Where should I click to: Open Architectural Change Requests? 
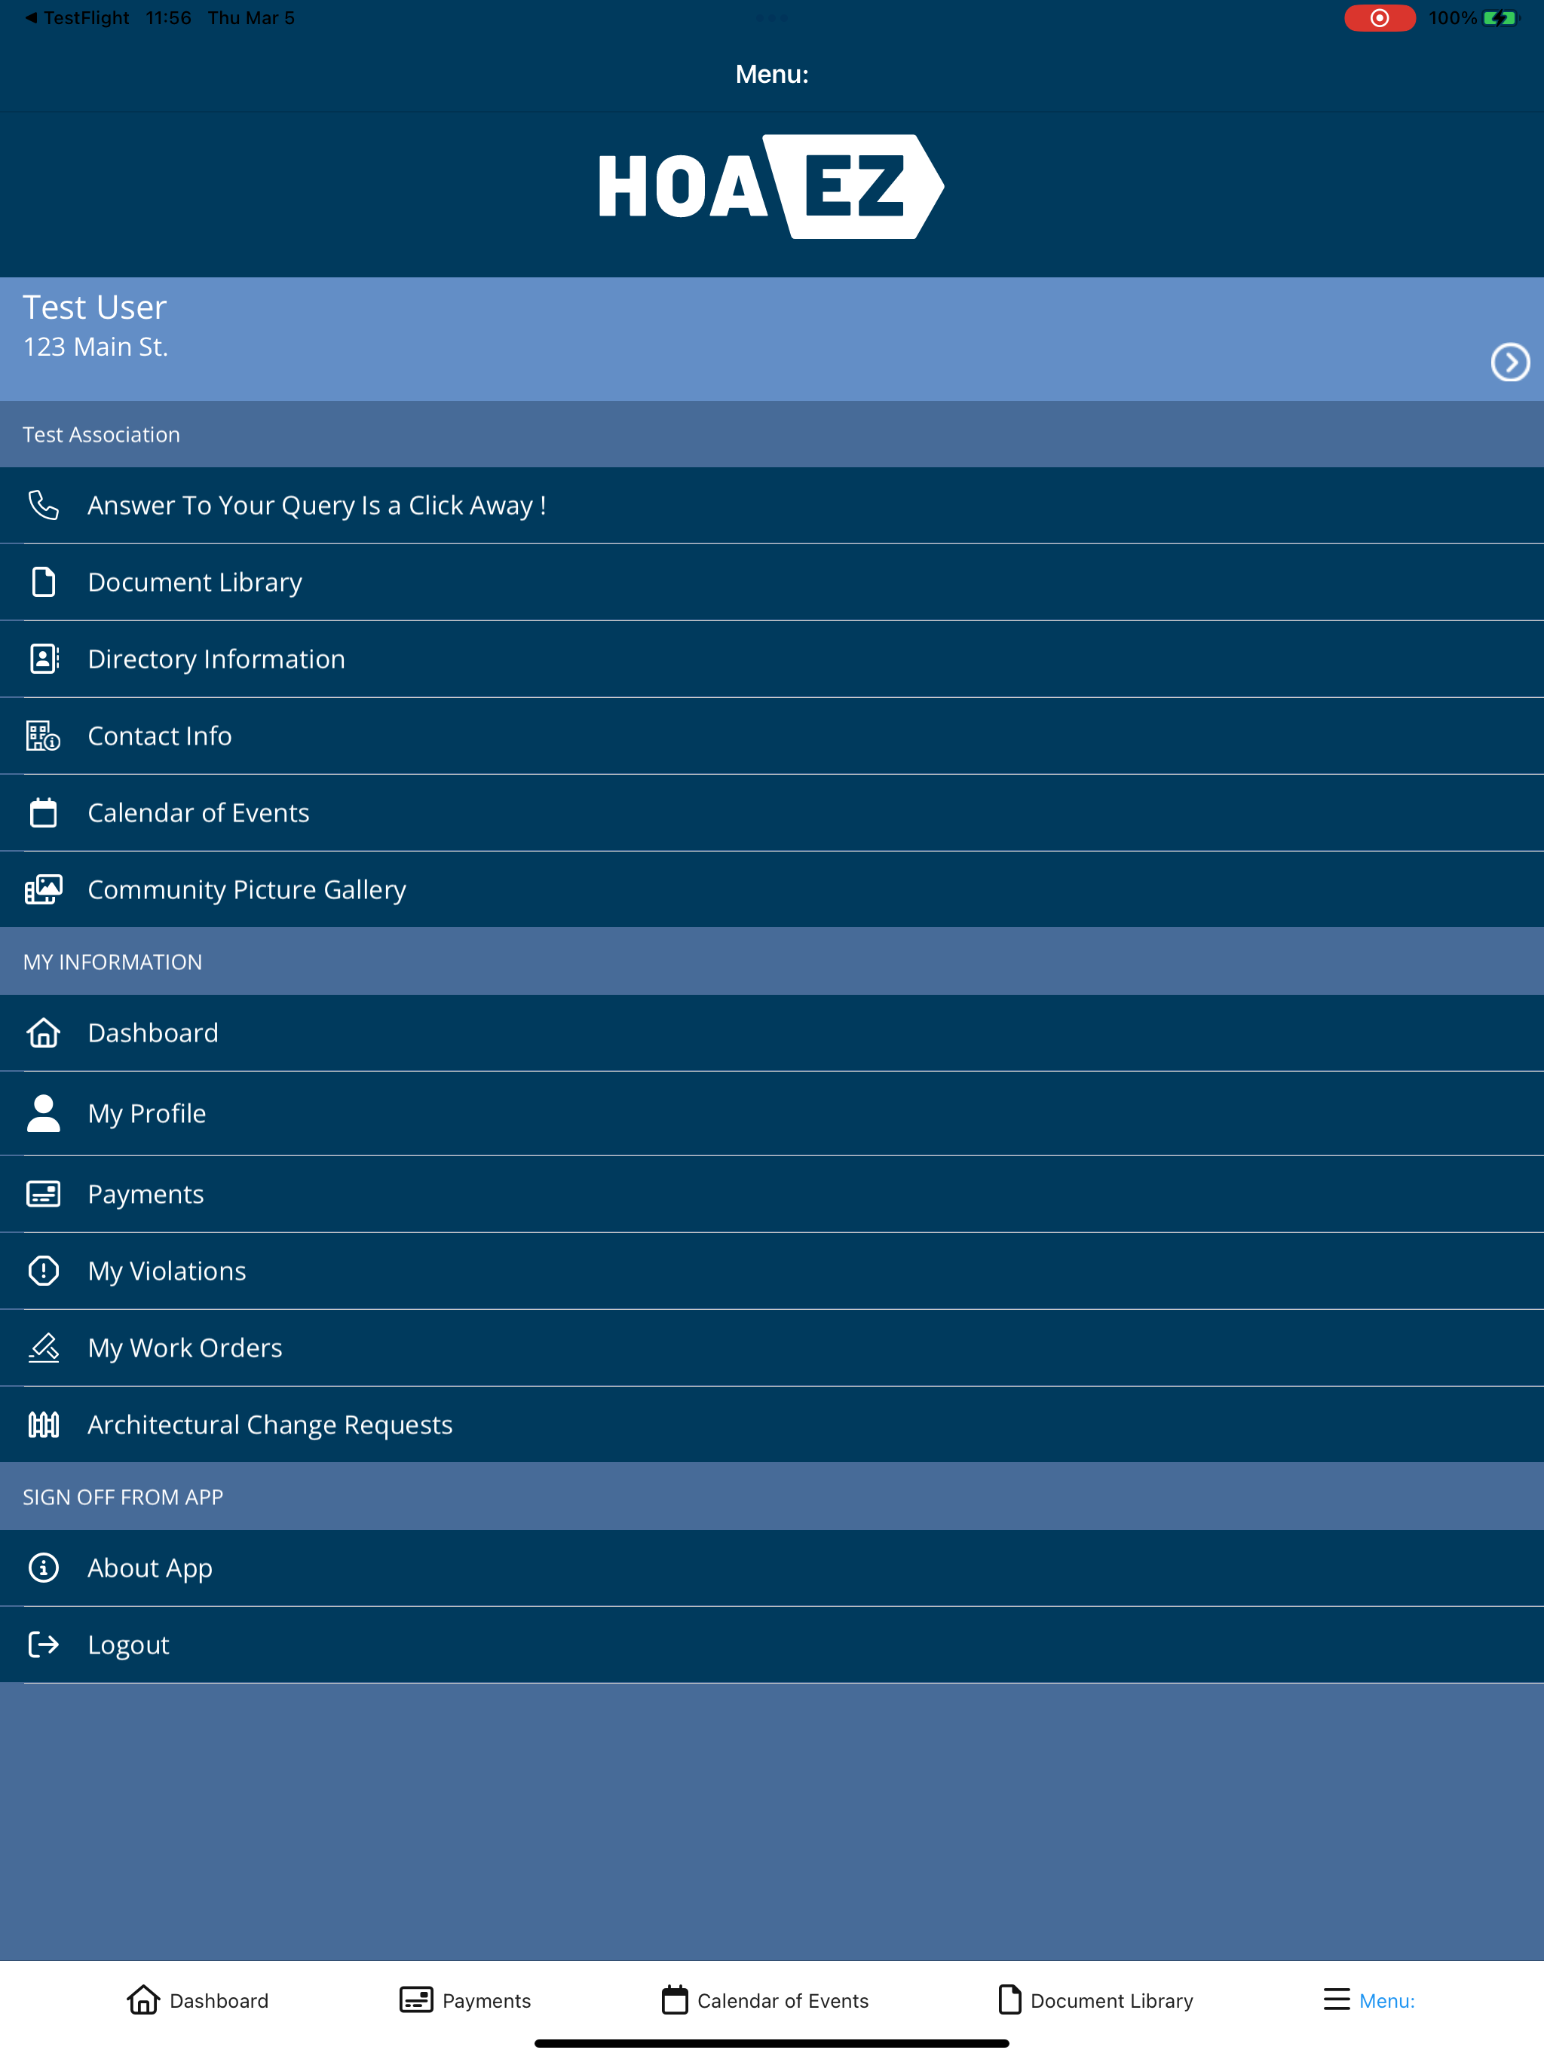(x=772, y=1424)
